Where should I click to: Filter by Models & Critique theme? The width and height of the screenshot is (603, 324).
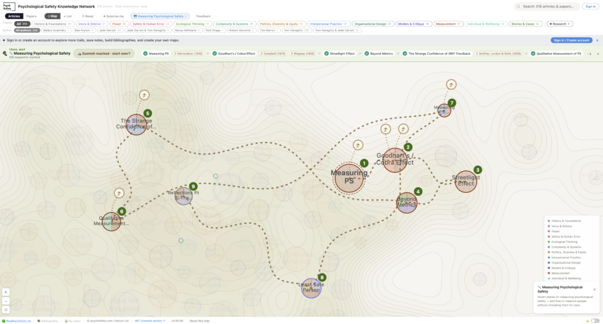point(413,24)
